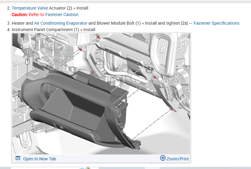Click the white panel below the diagram

[54, 168]
